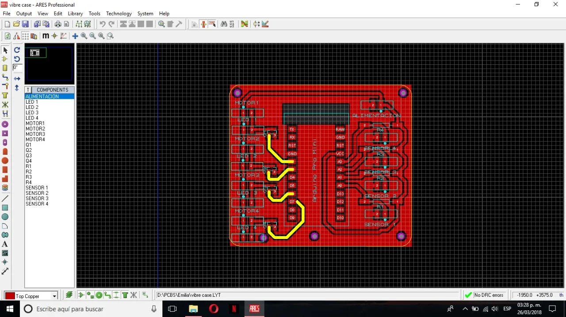This screenshot has width=566, height=317.
Task: Click the blue pan arrows icon
Action: pyautogui.click(x=75, y=36)
